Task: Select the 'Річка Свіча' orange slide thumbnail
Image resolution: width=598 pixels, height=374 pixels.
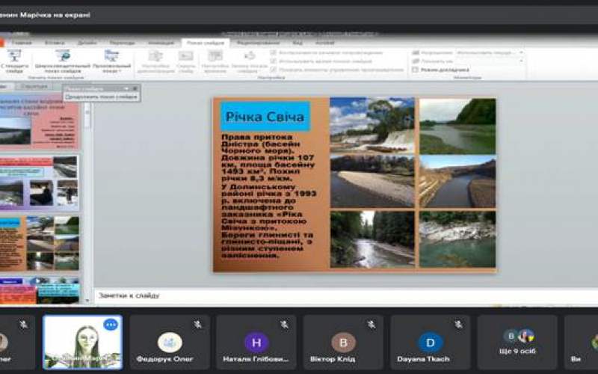Action: tap(40, 243)
